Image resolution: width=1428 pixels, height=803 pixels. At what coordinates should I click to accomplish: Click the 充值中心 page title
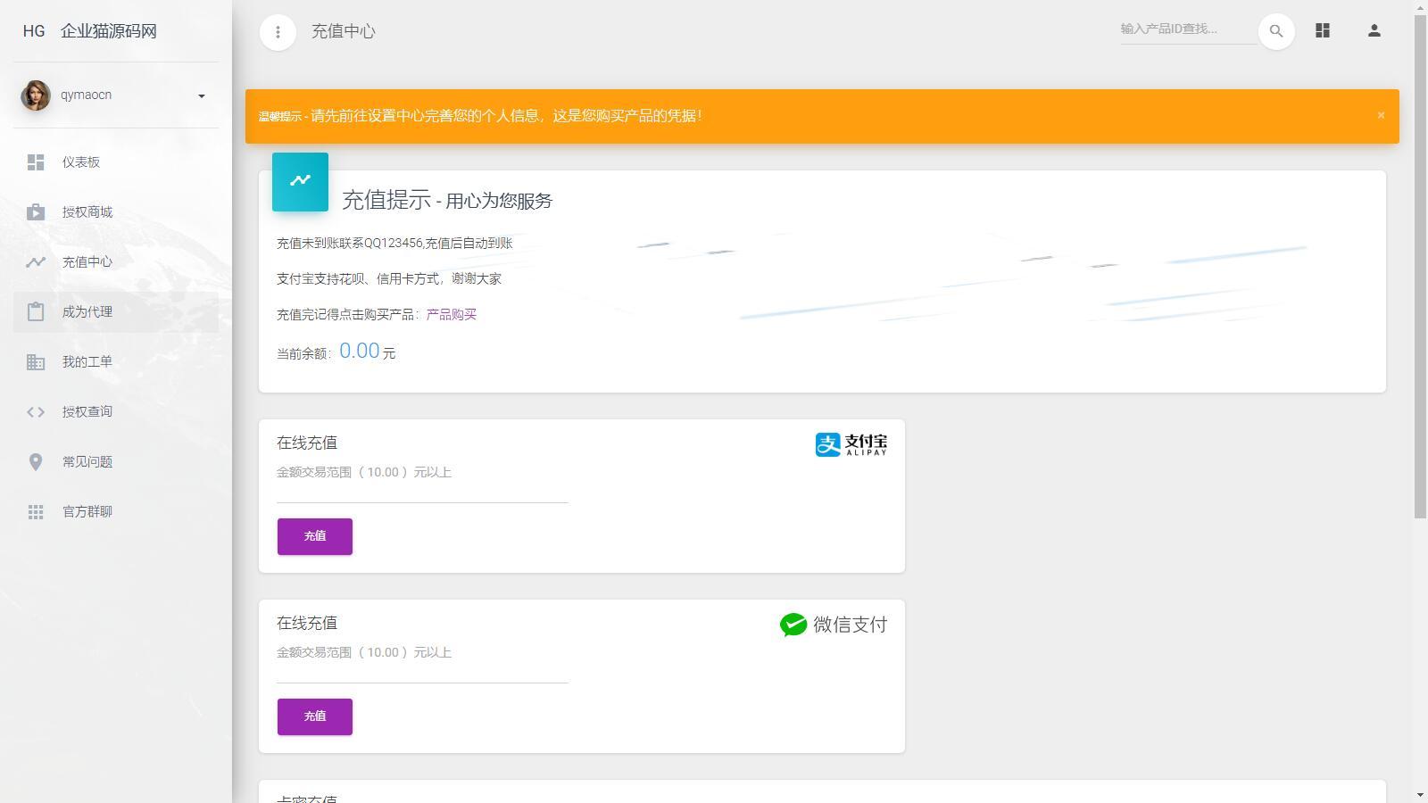tap(344, 31)
